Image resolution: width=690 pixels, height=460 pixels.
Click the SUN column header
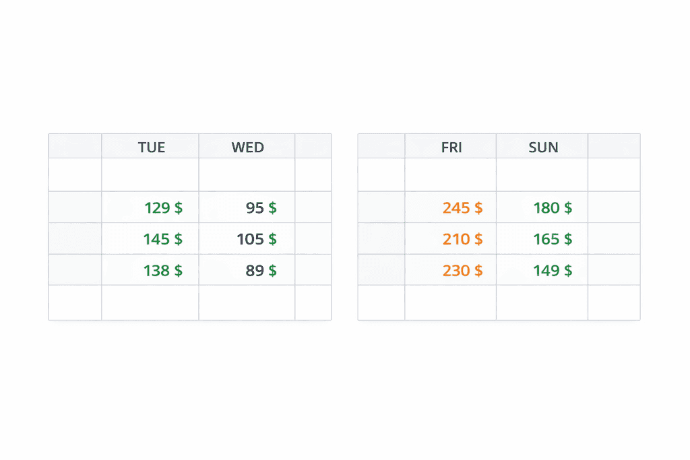pos(543,147)
